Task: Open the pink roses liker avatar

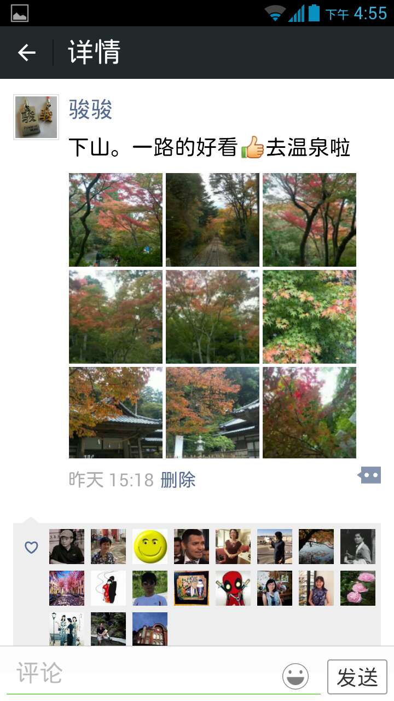Action: 358,588
